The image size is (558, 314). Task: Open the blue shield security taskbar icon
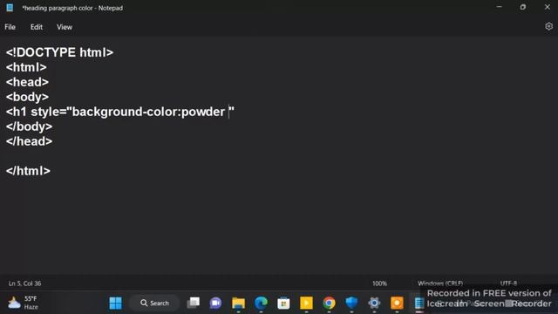pos(351,303)
